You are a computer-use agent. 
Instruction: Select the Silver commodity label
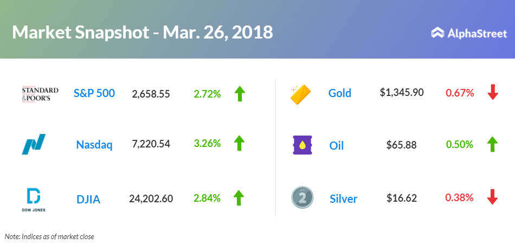343,198
